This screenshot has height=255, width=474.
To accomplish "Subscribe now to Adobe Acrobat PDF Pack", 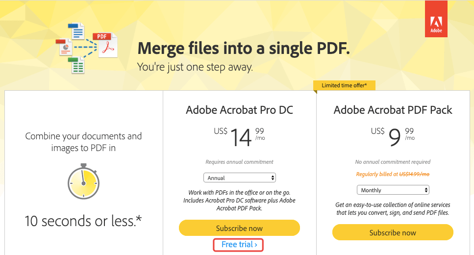I will [393, 232].
